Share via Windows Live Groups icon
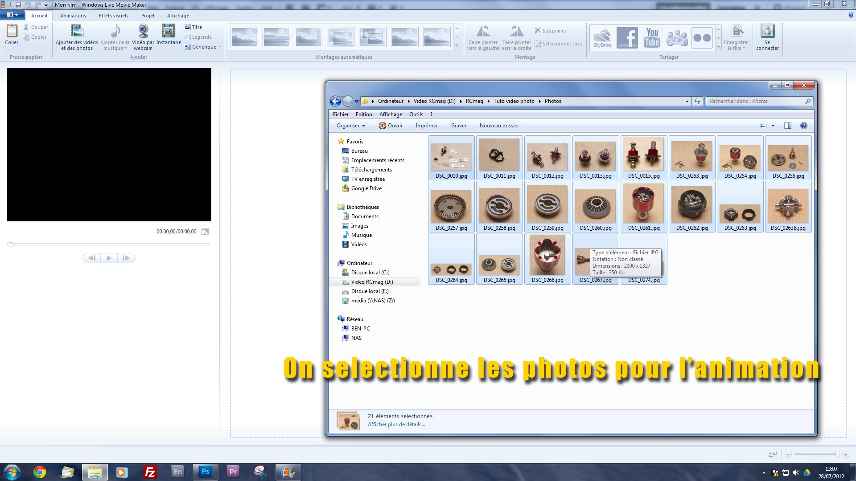Screen dimensions: 856x481 click(677, 37)
